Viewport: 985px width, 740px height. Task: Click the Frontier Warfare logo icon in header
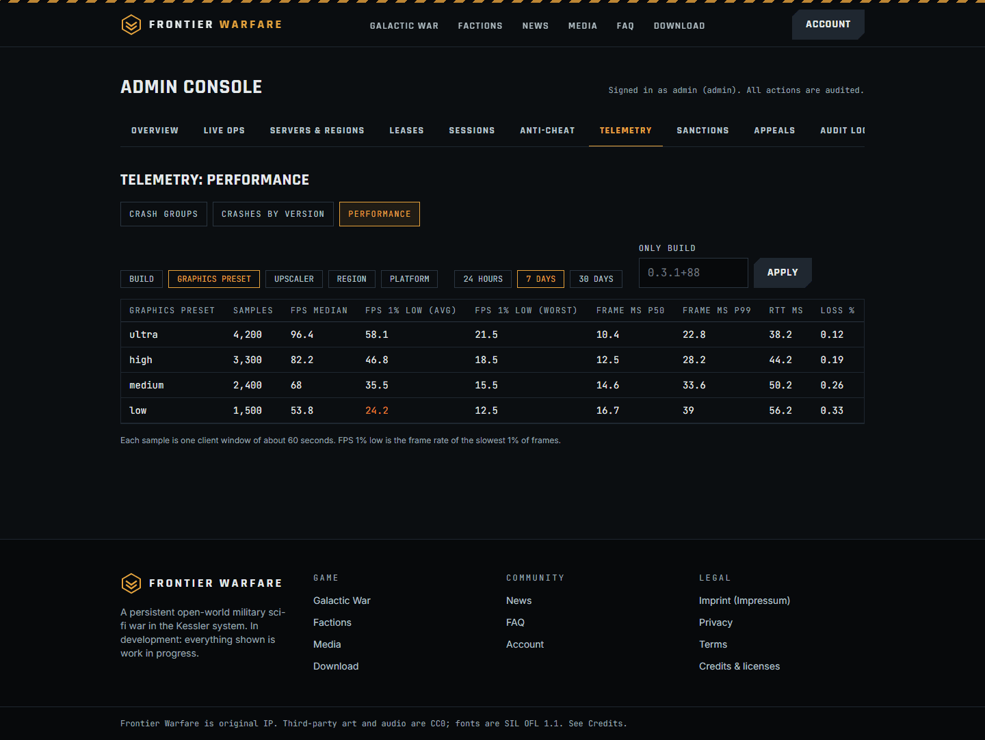tap(131, 25)
